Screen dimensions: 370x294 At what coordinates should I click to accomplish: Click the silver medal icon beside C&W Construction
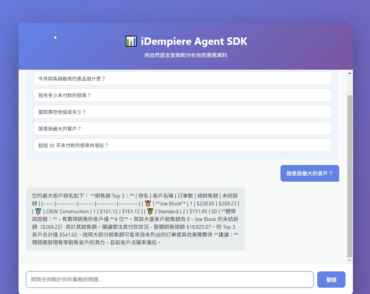38,211
